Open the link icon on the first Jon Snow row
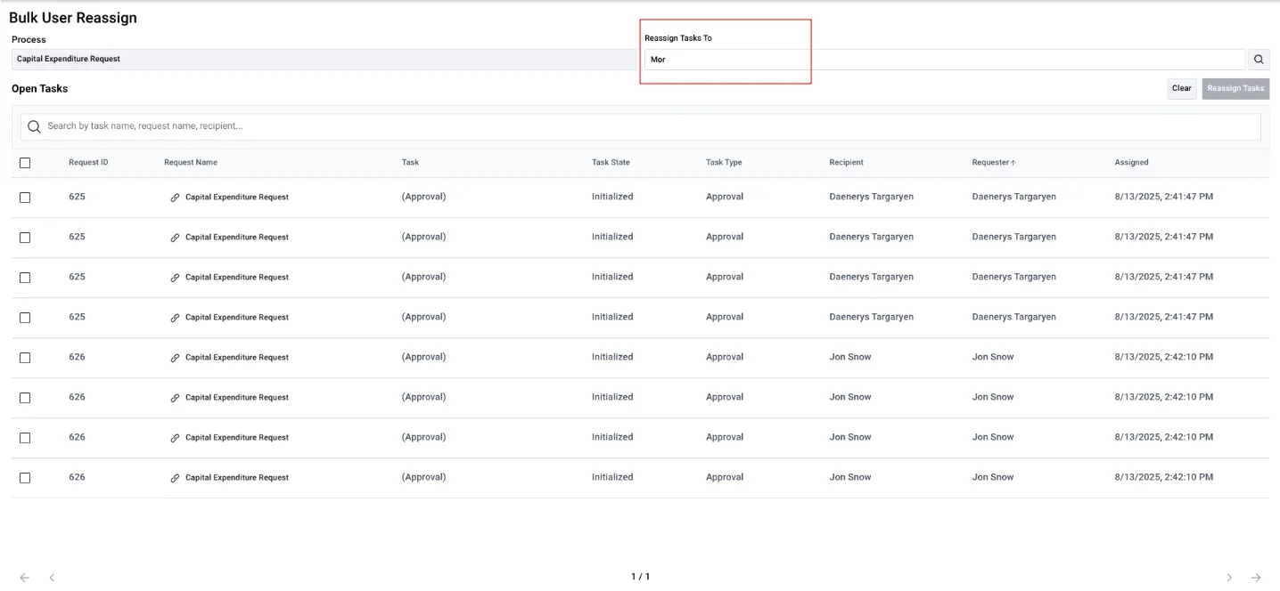 [175, 357]
